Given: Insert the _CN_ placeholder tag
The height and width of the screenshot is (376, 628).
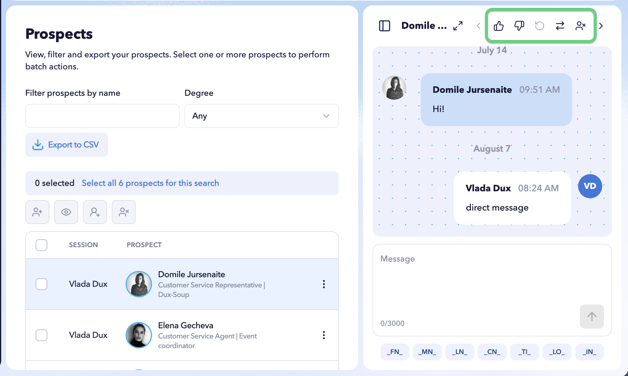Looking at the screenshot, I should (x=492, y=352).
